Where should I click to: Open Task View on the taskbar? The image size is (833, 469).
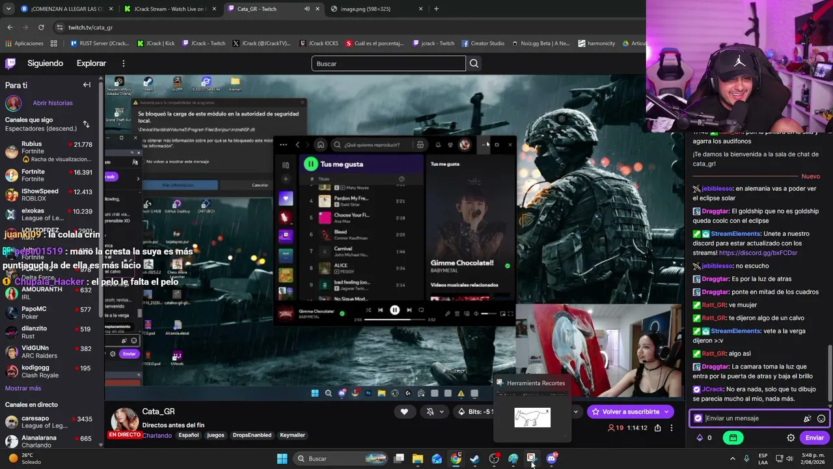pos(399,459)
